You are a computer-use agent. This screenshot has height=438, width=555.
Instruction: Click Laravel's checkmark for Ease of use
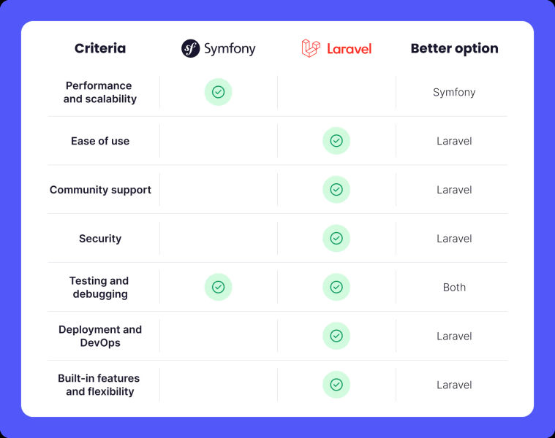pos(336,141)
